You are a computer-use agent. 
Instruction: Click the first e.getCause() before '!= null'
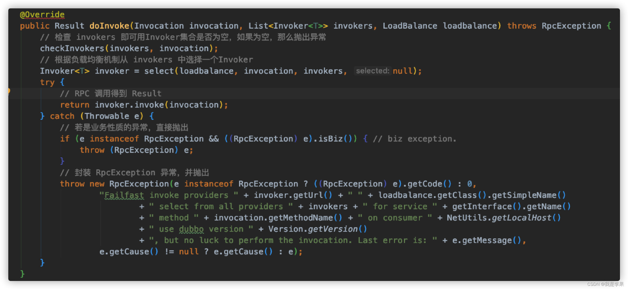[x=129, y=252]
